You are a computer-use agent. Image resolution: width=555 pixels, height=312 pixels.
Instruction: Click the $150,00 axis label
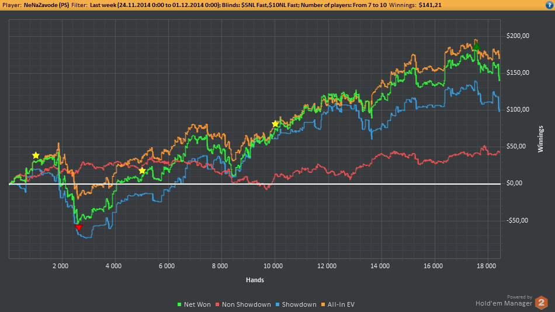coord(518,72)
